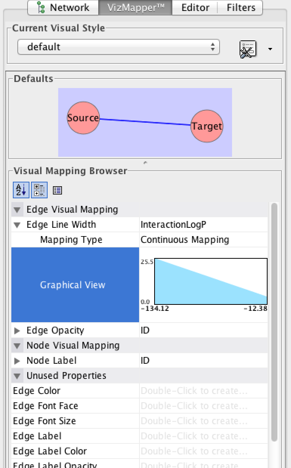Collapse the Edge Visual Mapping section
This screenshot has height=468, width=291.
coord(17,210)
